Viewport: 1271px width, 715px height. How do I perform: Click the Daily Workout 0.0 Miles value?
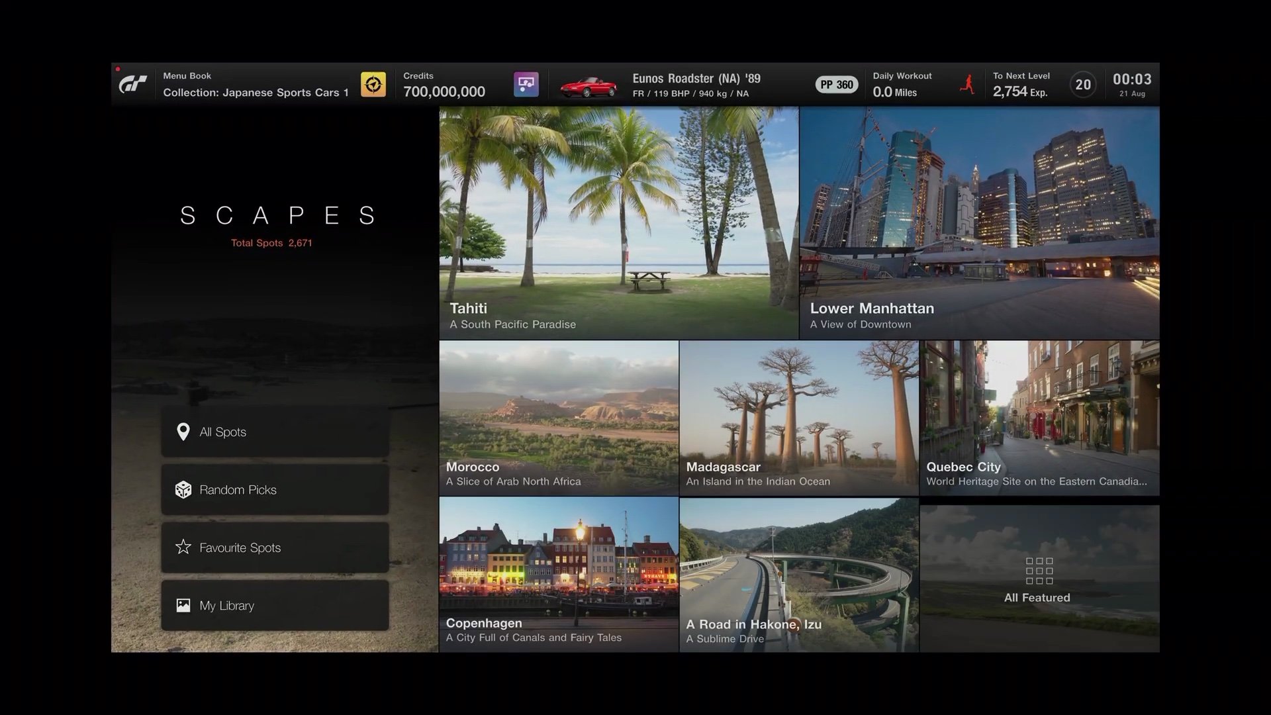point(894,93)
